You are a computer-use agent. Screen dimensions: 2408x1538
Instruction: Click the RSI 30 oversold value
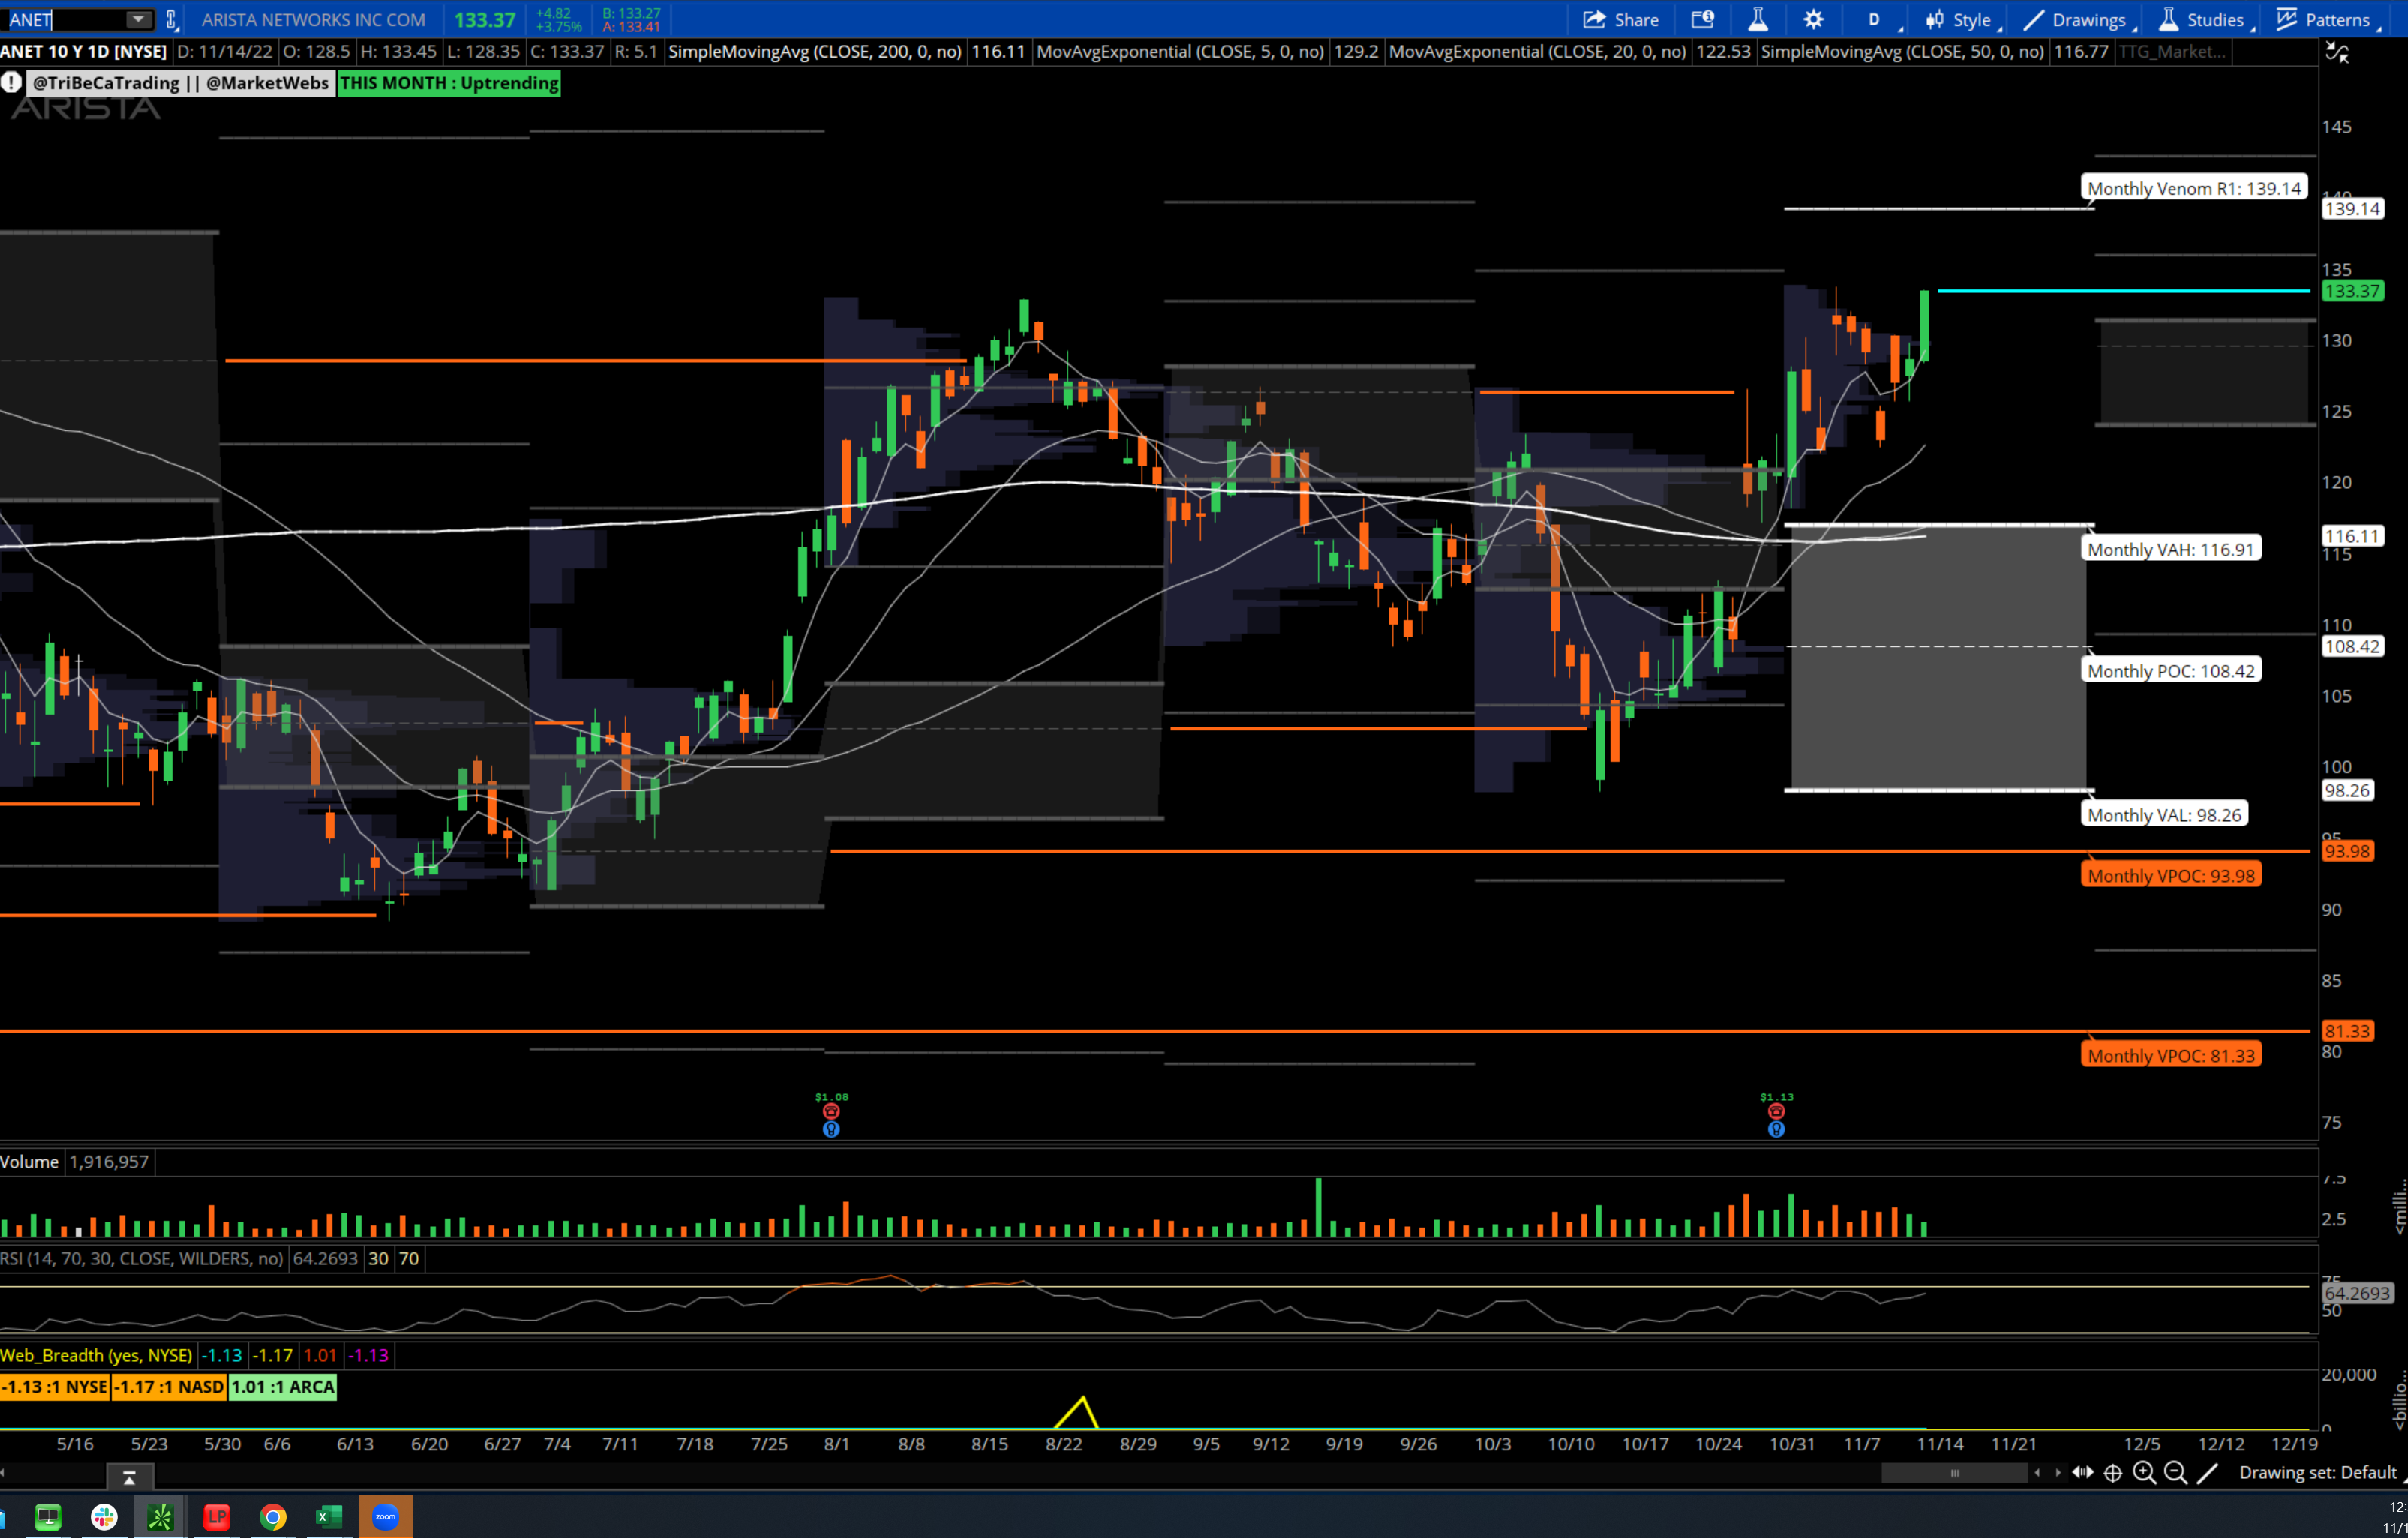point(378,1258)
